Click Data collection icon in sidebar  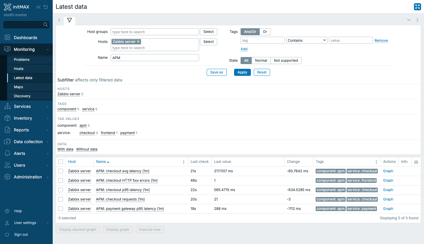tap(7, 142)
